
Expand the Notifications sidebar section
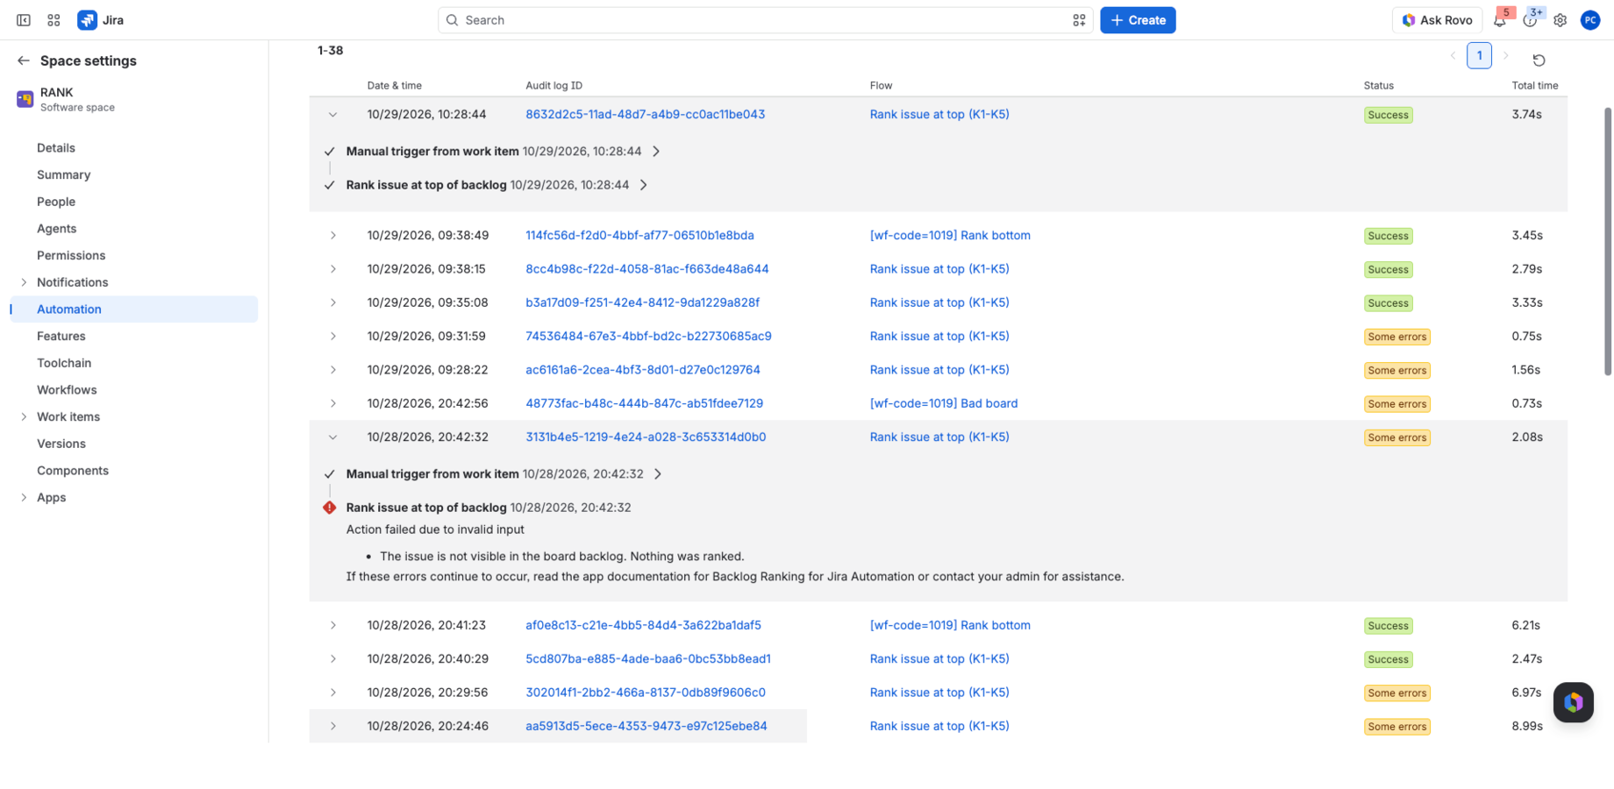coord(24,282)
